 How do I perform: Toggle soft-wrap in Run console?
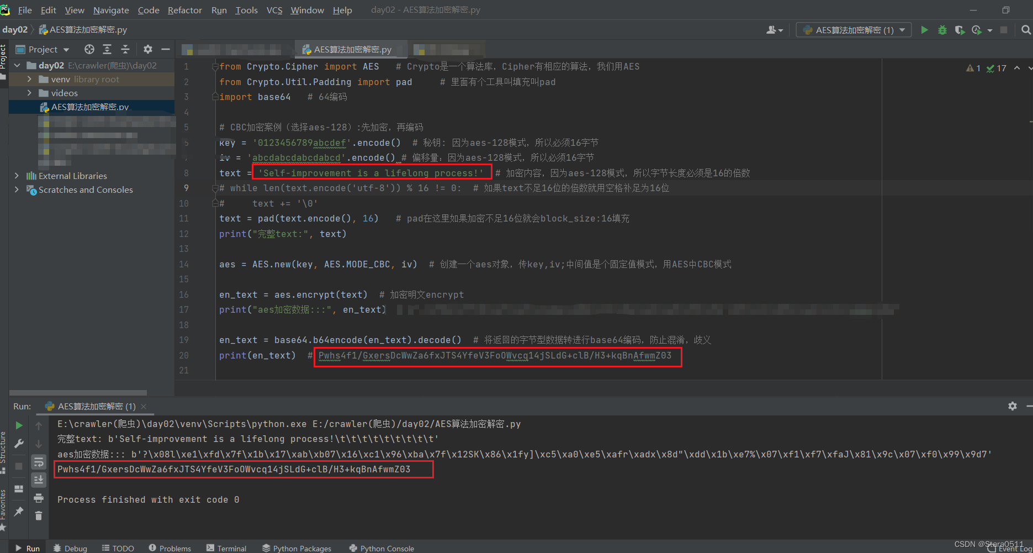(39, 462)
